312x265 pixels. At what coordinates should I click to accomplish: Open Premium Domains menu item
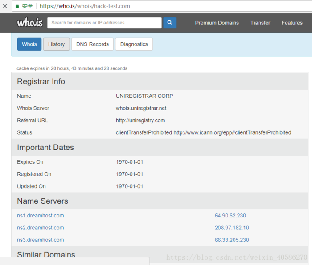pyautogui.click(x=217, y=23)
